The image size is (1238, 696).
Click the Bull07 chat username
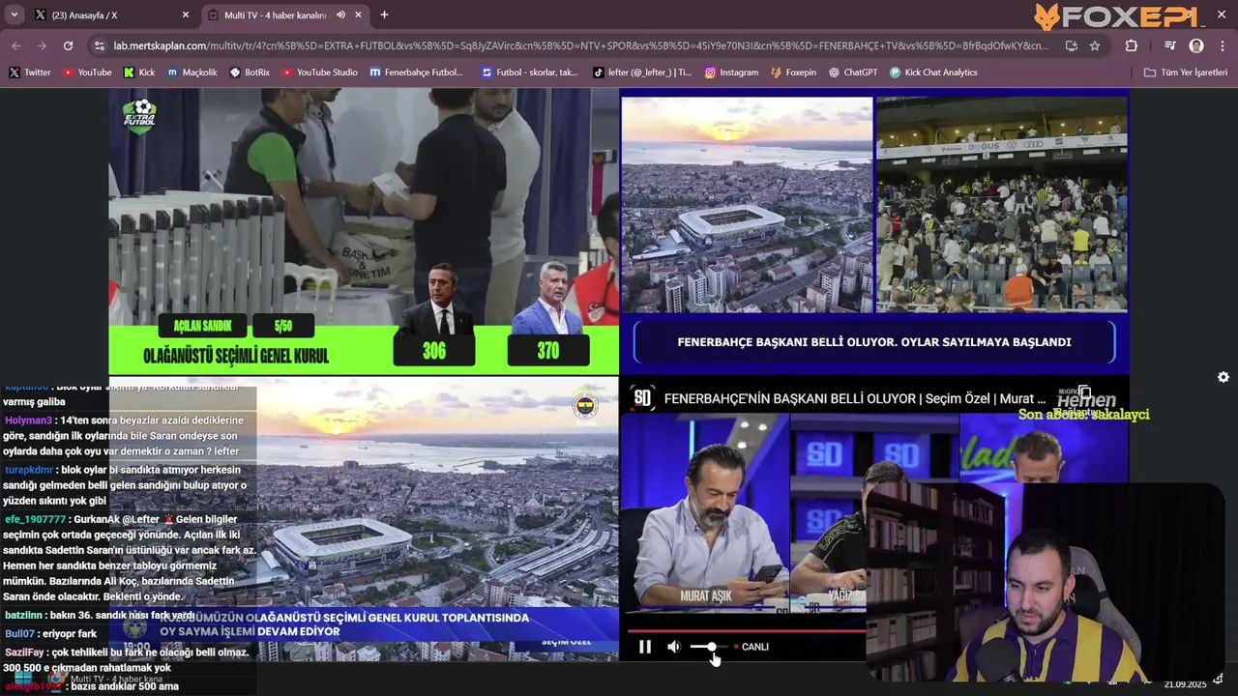click(x=19, y=633)
